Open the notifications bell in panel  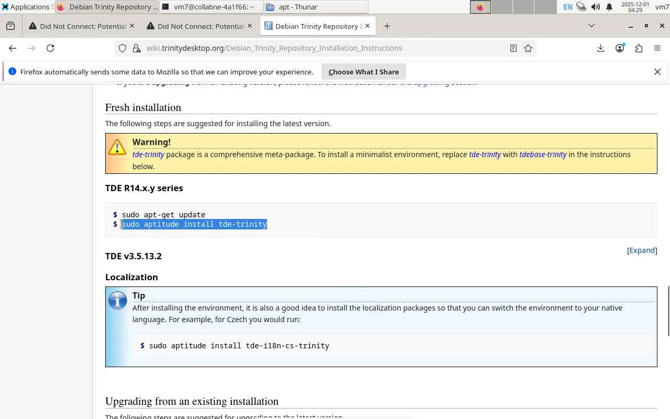pos(609,7)
